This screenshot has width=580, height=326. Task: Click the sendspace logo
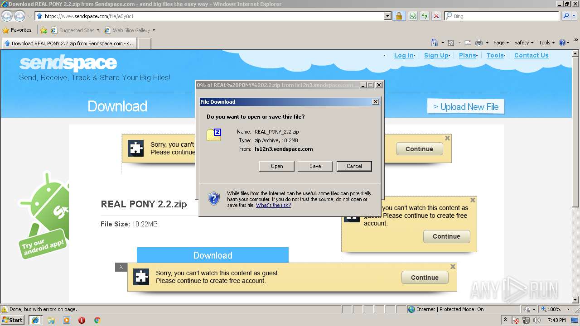(x=68, y=63)
